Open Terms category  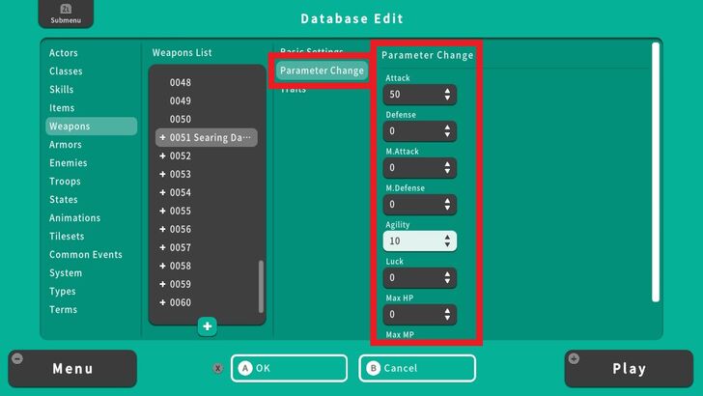click(x=63, y=310)
